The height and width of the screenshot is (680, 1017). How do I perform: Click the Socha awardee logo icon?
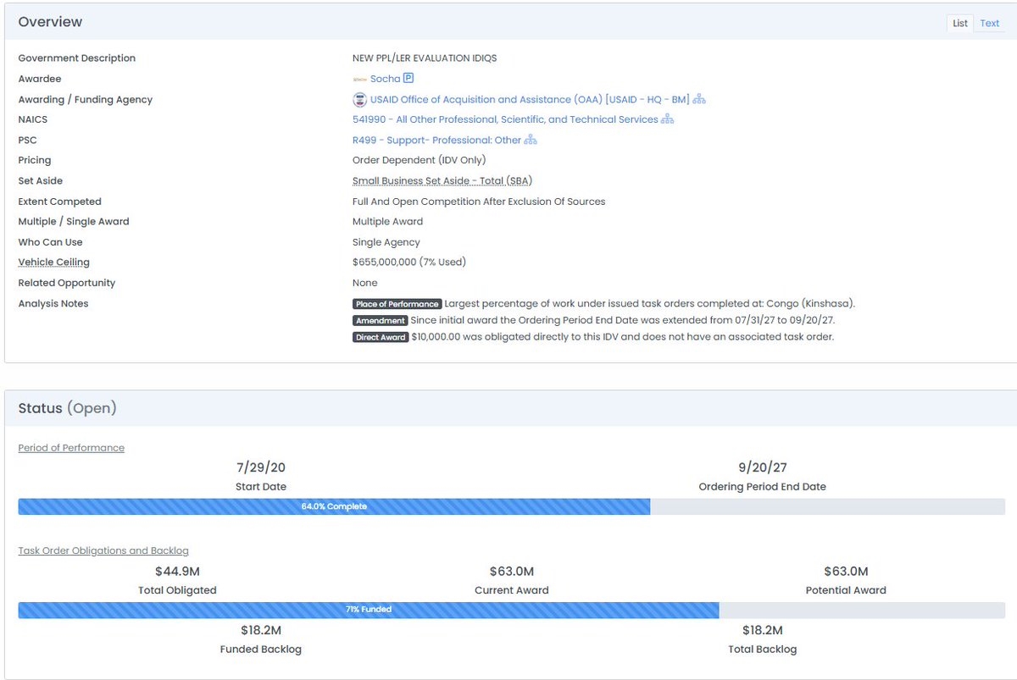359,79
